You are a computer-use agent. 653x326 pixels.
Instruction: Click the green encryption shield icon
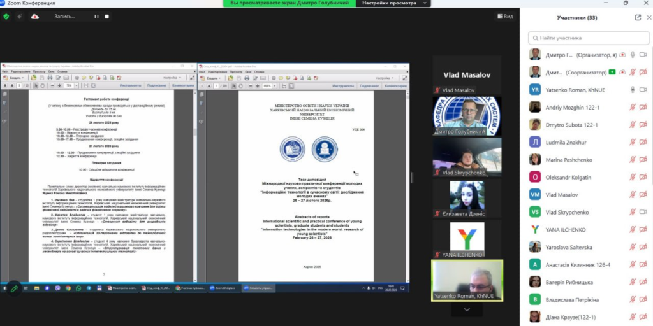click(6, 16)
